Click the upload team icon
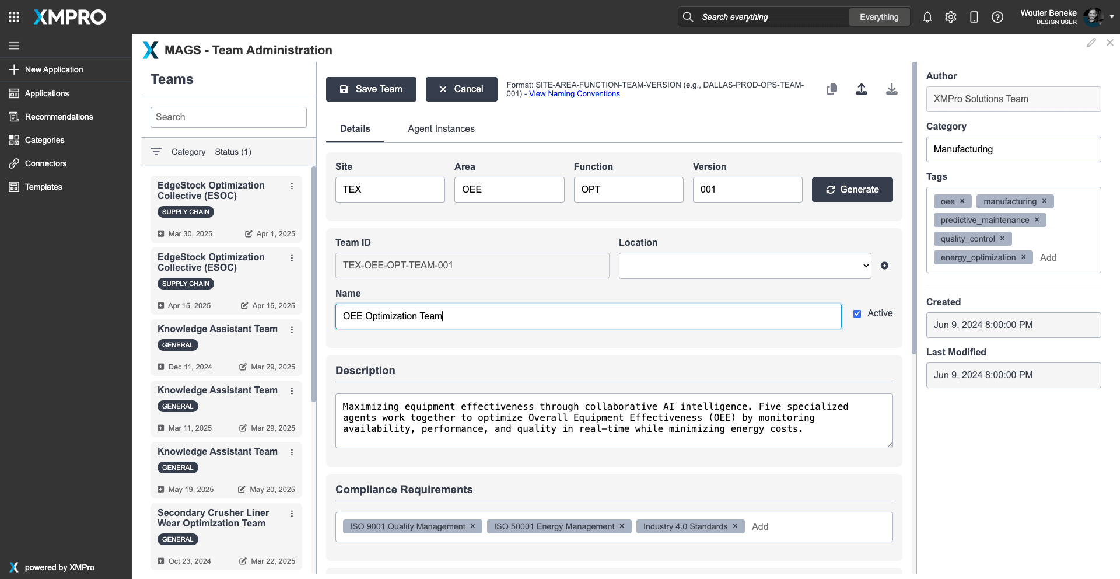 (862, 89)
